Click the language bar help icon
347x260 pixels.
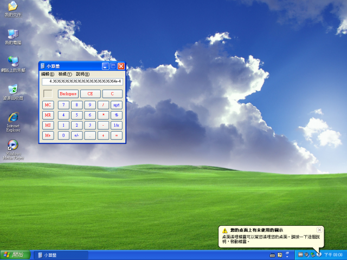(x=280, y=255)
